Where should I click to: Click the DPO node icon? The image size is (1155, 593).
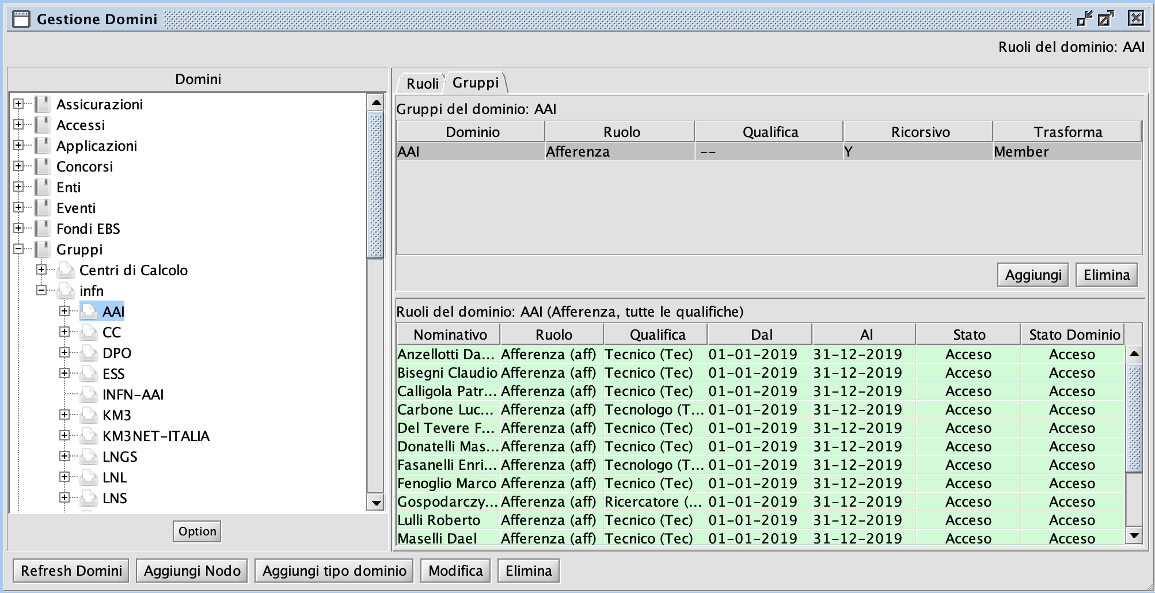pyautogui.click(x=89, y=353)
